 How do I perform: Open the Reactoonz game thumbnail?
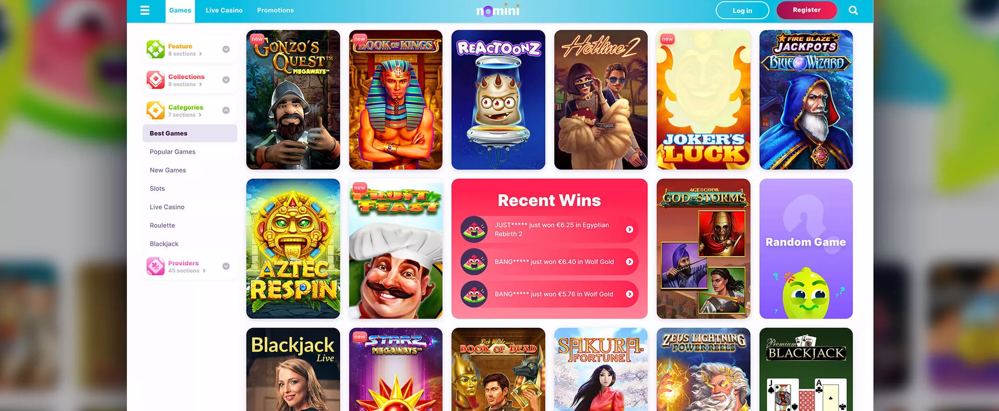[498, 100]
